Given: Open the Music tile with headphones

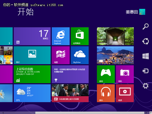Looking at the screenshot, I should 106,93.
